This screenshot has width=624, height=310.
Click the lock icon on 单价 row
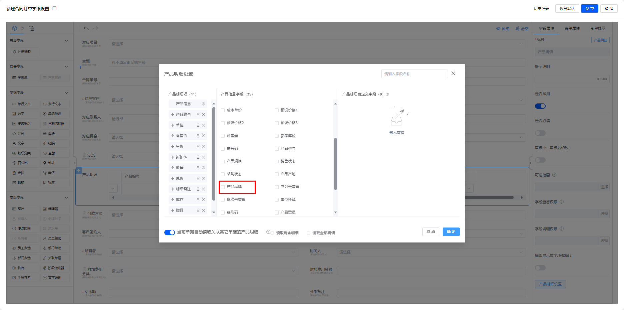tap(198, 146)
